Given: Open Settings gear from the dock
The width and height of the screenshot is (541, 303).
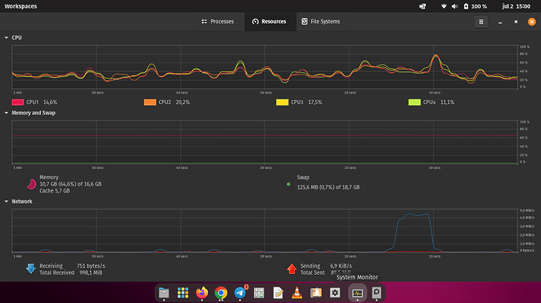Looking at the screenshot, I should point(335,293).
